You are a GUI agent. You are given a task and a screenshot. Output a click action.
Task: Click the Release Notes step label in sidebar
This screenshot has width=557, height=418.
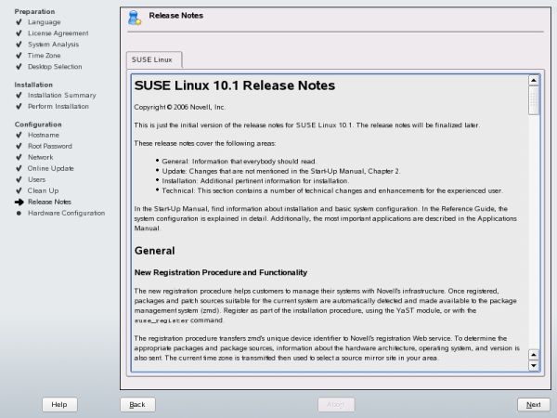pos(49,202)
